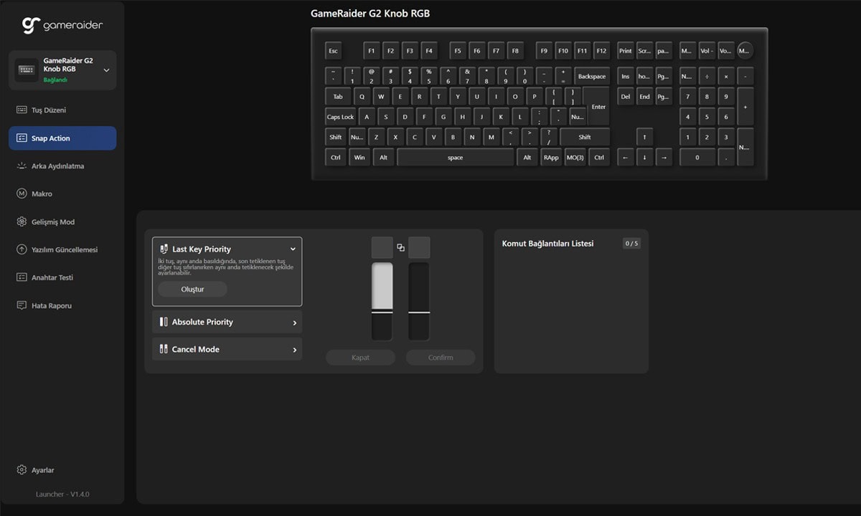
Task: Click the Komut Bağlantıları Listesi heading
Action: click(547, 244)
